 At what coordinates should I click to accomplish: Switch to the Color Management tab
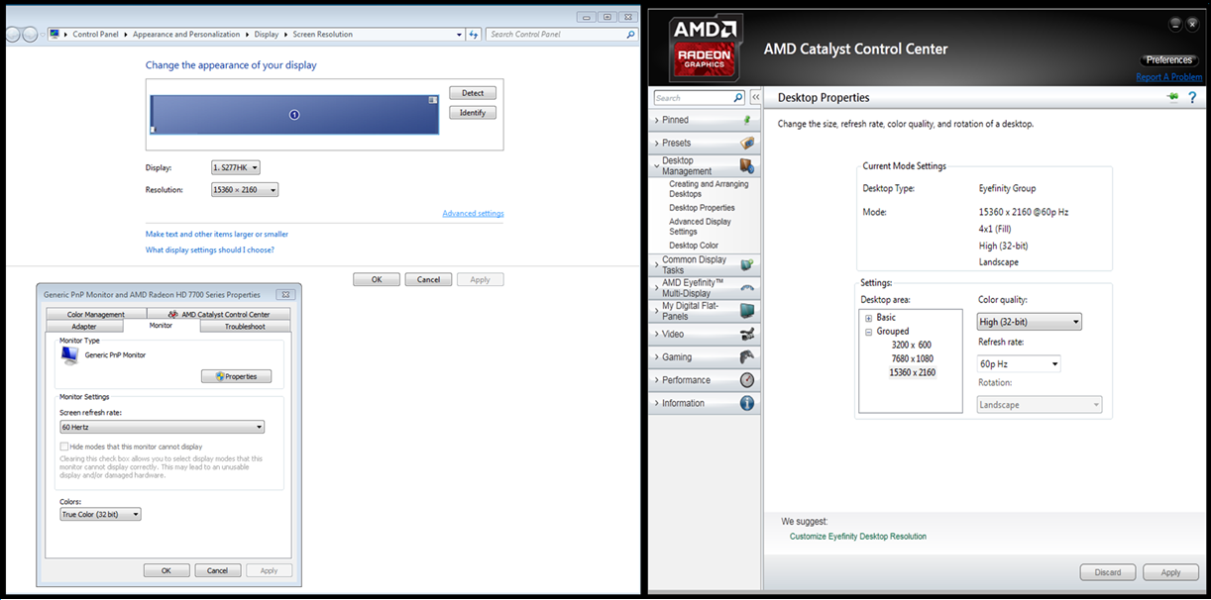pyautogui.click(x=96, y=314)
